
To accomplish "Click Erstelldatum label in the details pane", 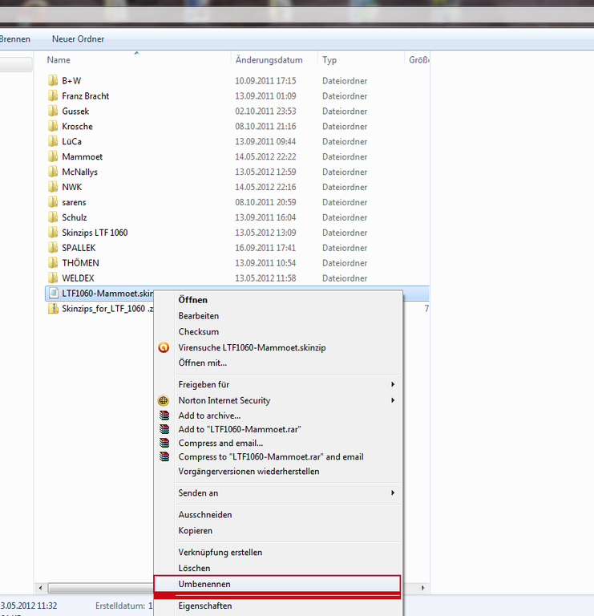I will tap(120, 606).
